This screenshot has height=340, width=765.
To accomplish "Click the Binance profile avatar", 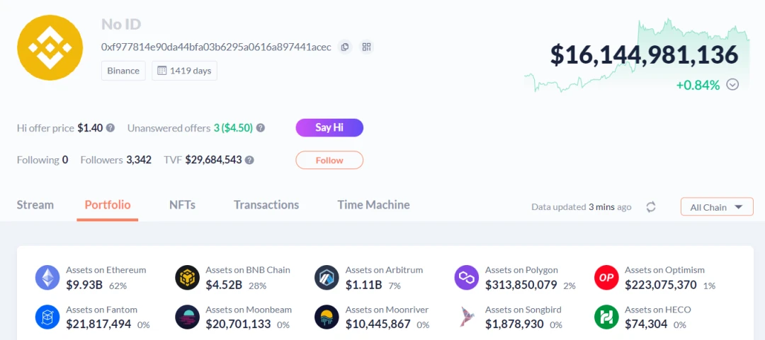I will point(50,47).
